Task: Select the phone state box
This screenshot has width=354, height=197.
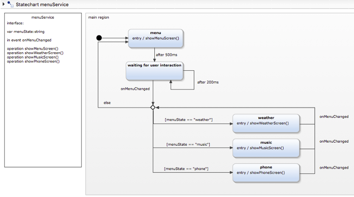Action: pos(266,173)
